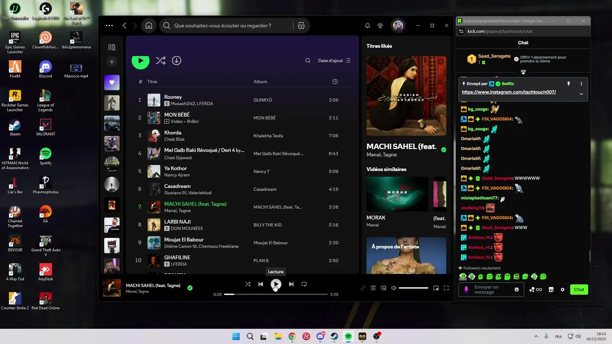
Task: Open artist Cheb Bilal link
Action: 174,140
